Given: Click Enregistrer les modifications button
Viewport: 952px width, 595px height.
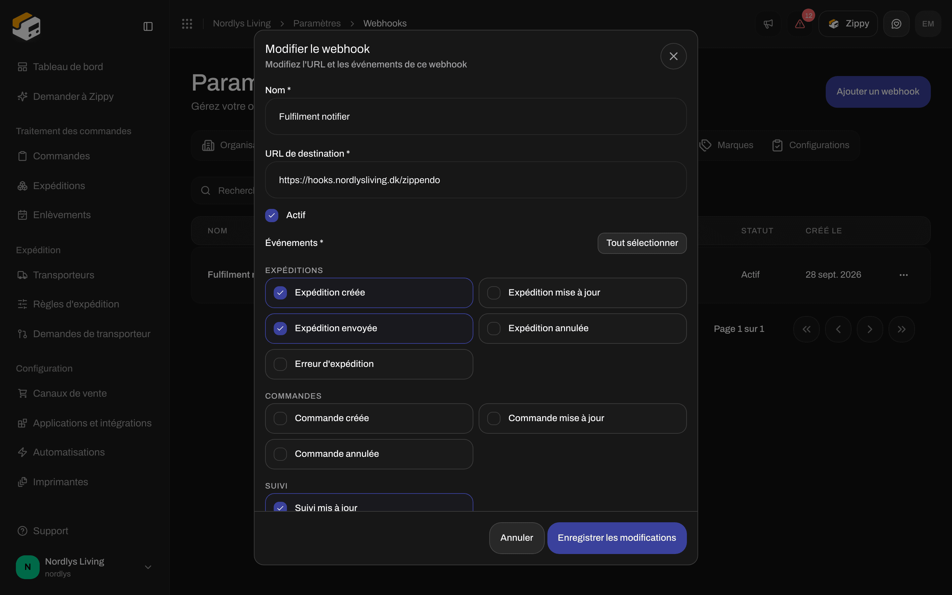Looking at the screenshot, I should pos(617,538).
